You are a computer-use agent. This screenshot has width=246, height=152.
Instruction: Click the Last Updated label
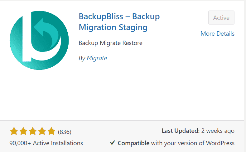click(x=181, y=131)
